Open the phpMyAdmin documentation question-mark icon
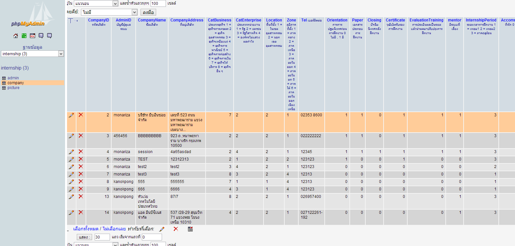 (x=41, y=36)
